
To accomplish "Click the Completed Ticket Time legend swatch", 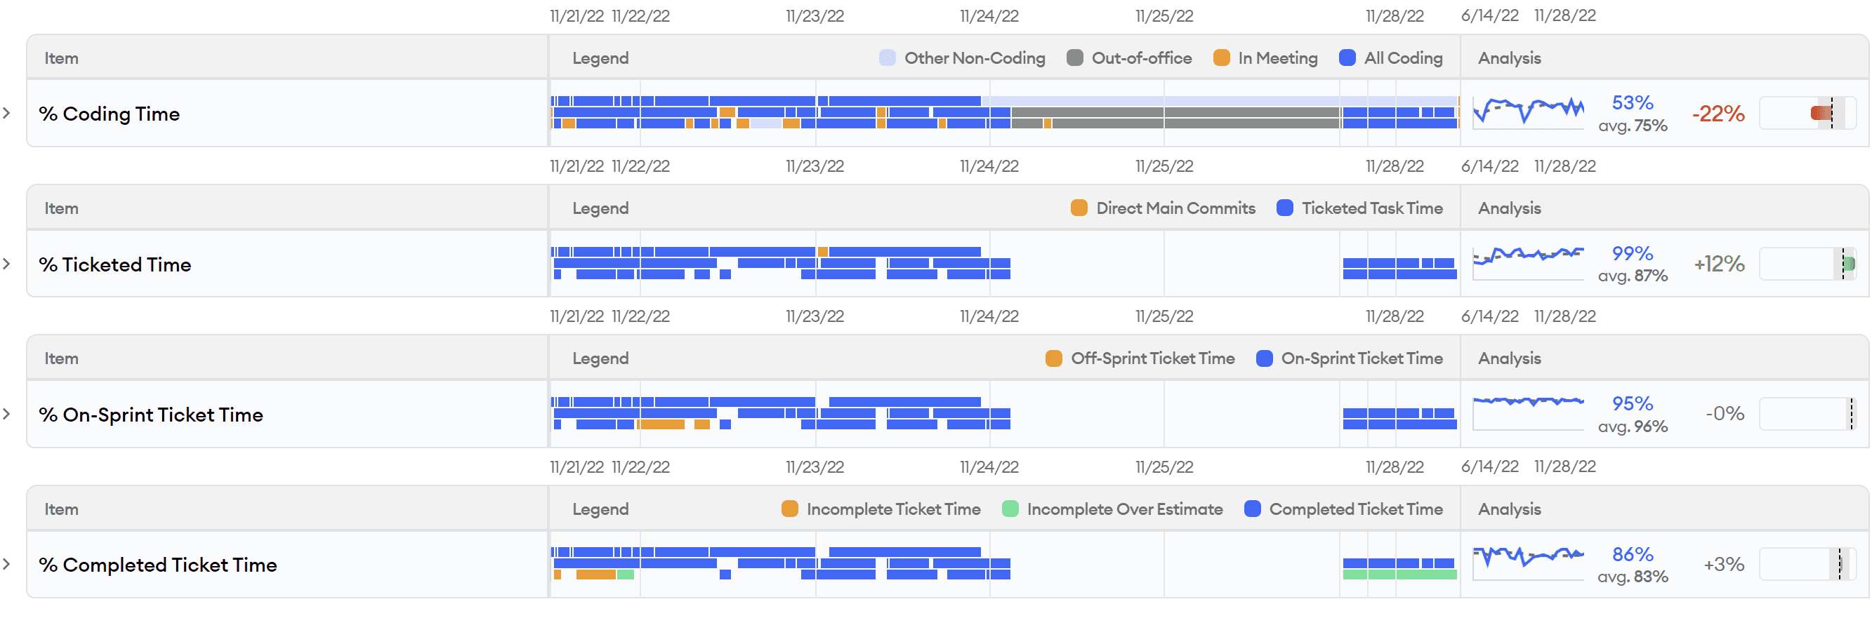I will click(1253, 509).
